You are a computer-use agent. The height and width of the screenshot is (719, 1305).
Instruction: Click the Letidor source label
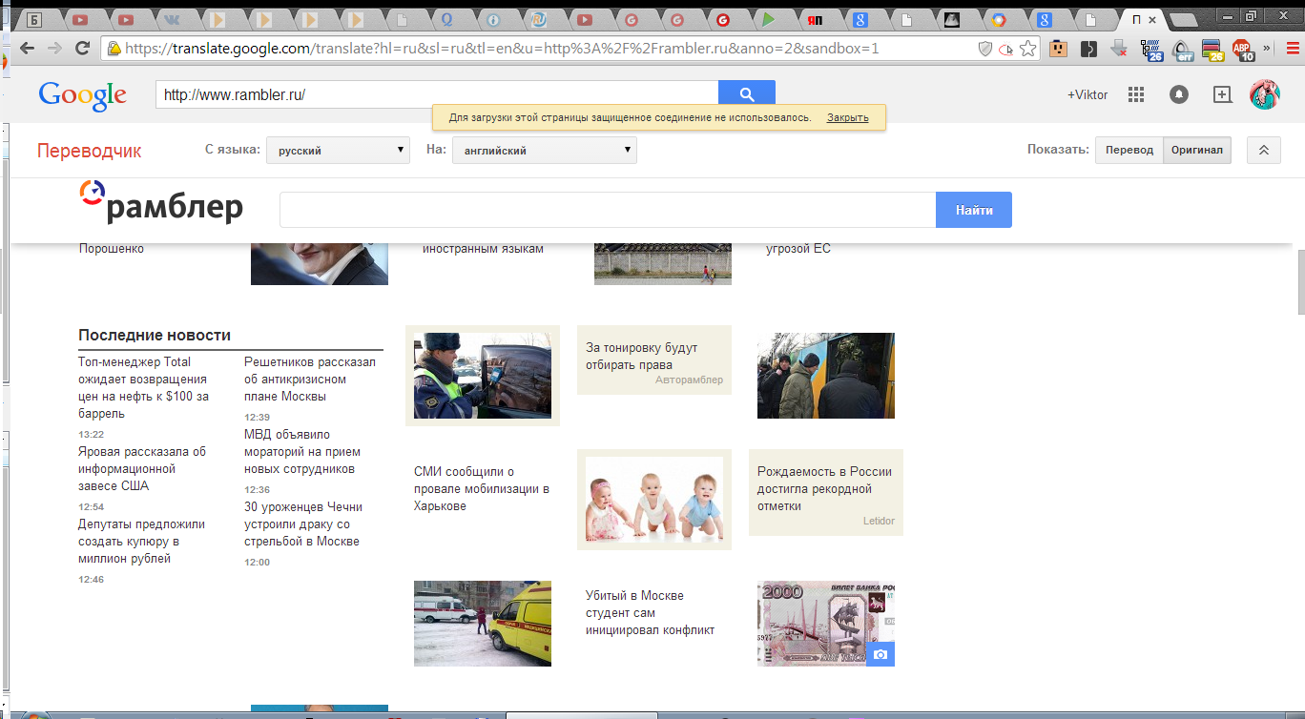pyautogui.click(x=879, y=521)
